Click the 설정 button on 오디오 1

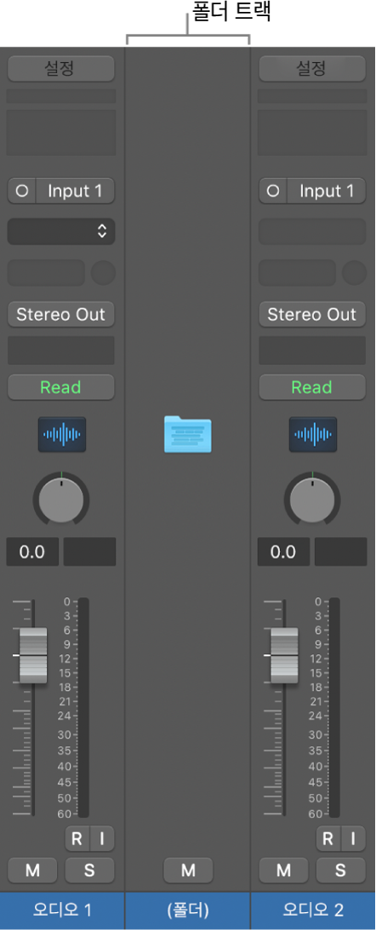(x=61, y=68)
